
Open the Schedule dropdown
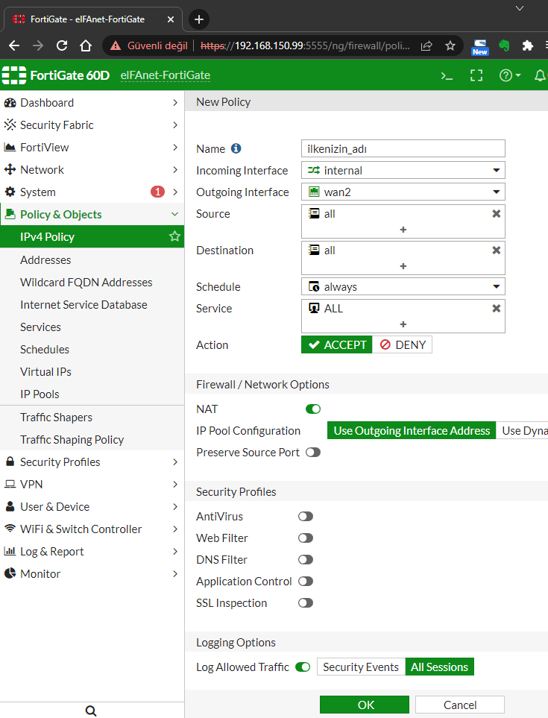(403, 287)
